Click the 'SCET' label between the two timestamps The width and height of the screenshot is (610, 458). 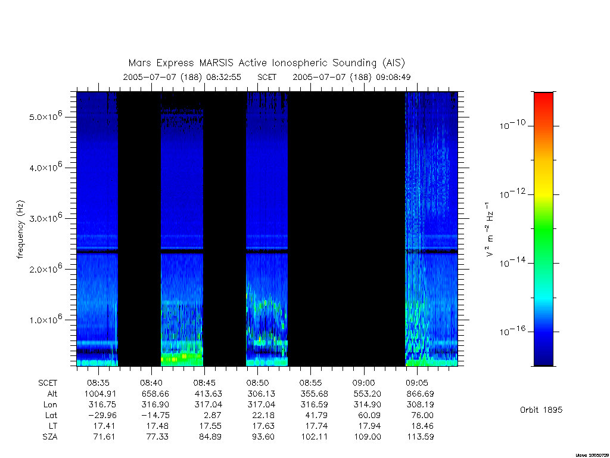coord(267,77)
